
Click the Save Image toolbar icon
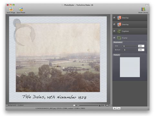(11, 9)
